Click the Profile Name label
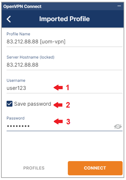 click(x=18, y=34)
